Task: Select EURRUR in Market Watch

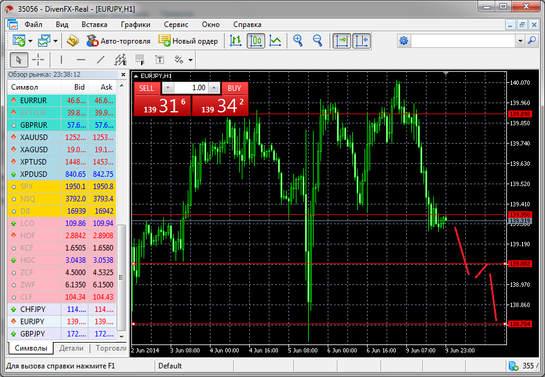Action: click(61, 101)
